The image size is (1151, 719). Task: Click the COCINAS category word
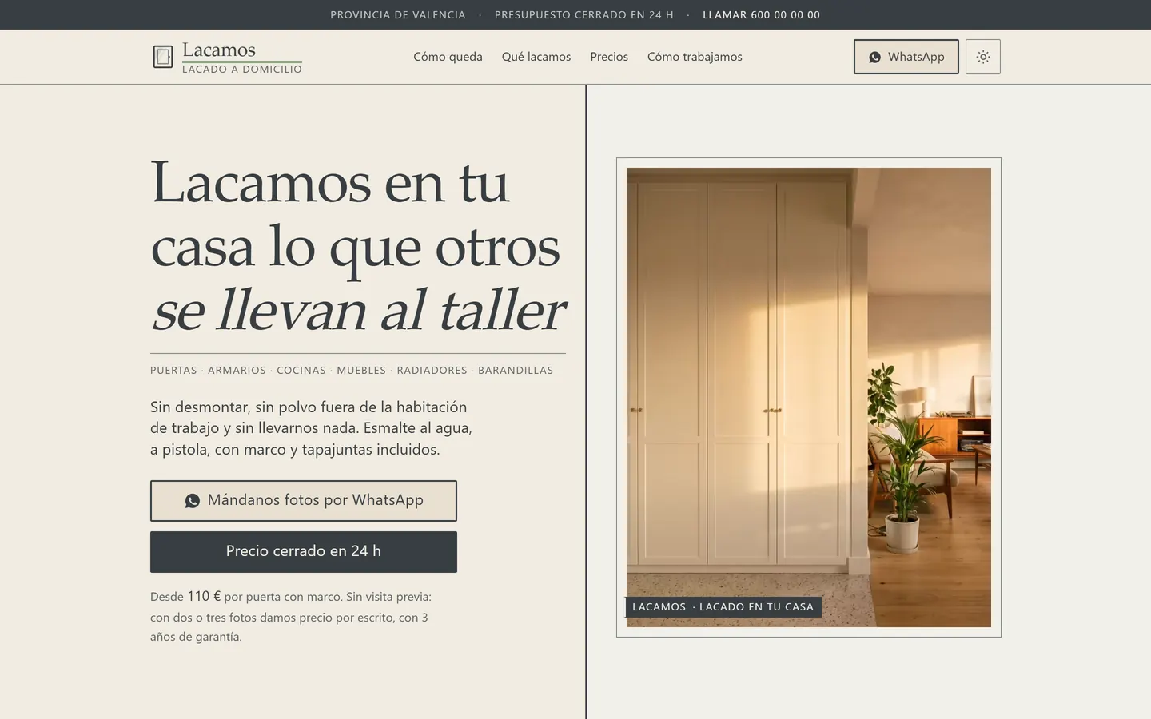point(301,371)
